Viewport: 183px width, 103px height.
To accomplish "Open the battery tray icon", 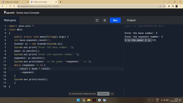I will coord(168,100).
